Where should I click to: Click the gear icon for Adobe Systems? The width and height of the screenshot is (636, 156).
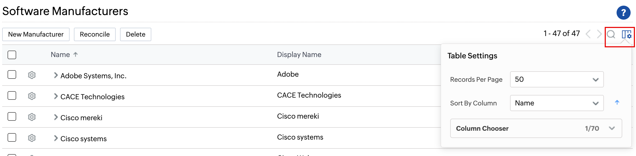click(x=32, y=75)
